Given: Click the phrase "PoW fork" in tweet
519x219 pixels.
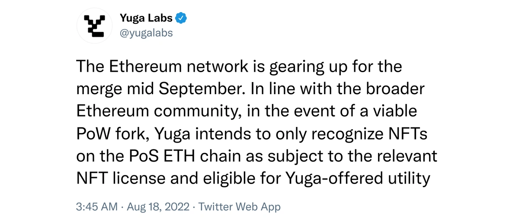Looking at the screenshot, I should point(113,134).
